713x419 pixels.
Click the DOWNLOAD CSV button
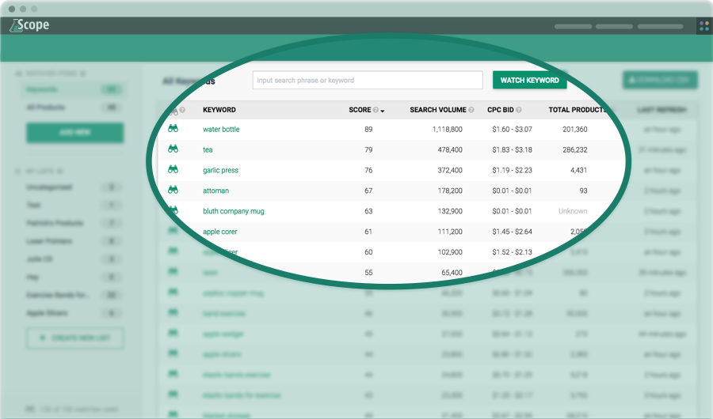(660, 81)
